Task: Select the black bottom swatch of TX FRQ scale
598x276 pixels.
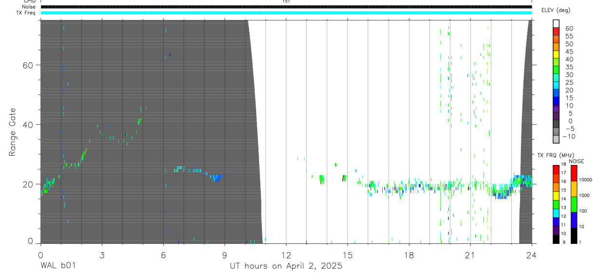Action: click(556, 239)
